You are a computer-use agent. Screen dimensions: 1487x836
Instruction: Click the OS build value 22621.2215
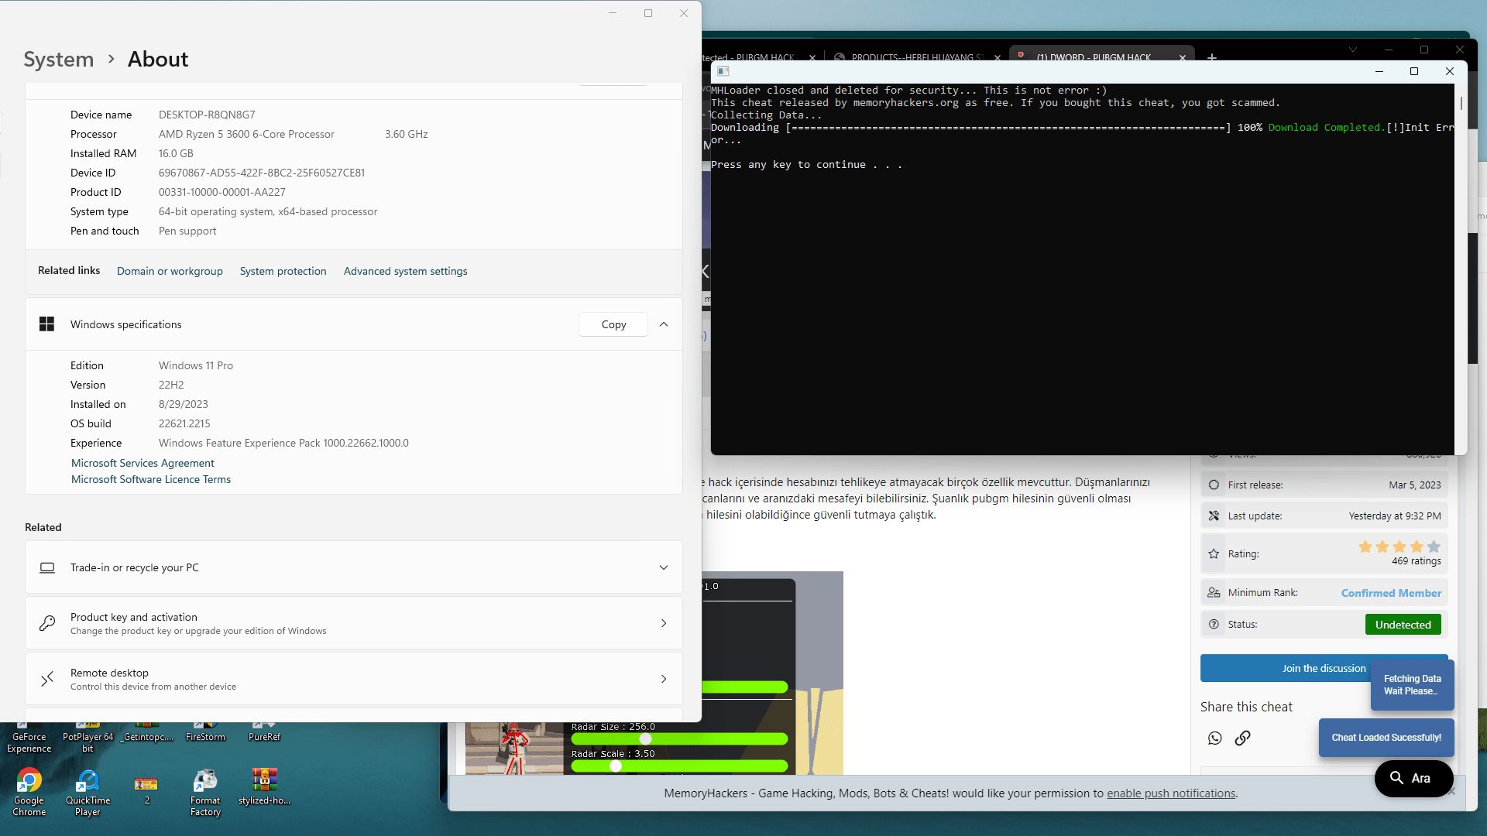[x=184, y=423]
